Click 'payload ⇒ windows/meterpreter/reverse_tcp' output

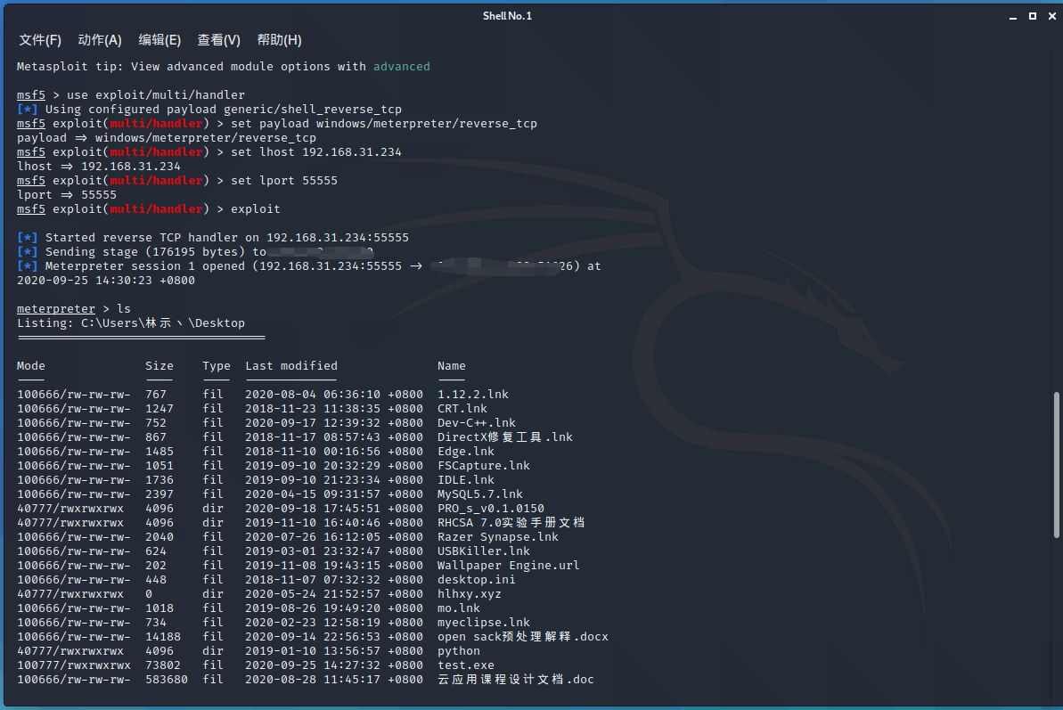167,137
